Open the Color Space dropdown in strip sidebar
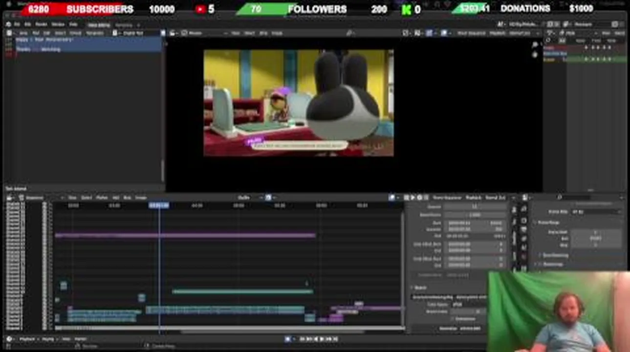 coord(469,304)
